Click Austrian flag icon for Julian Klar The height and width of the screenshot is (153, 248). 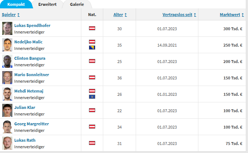tap(92, 110)
